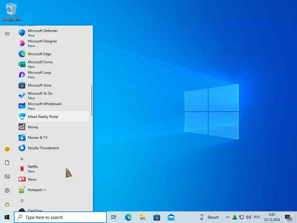
Task: Open network status tray icon
Action: (242, 217)
